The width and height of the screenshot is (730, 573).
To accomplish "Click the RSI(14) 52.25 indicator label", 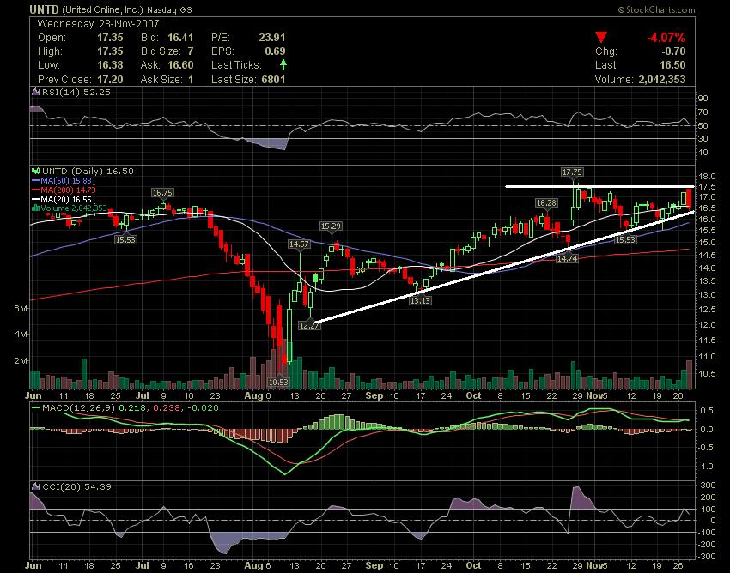I will pos(76,92).
